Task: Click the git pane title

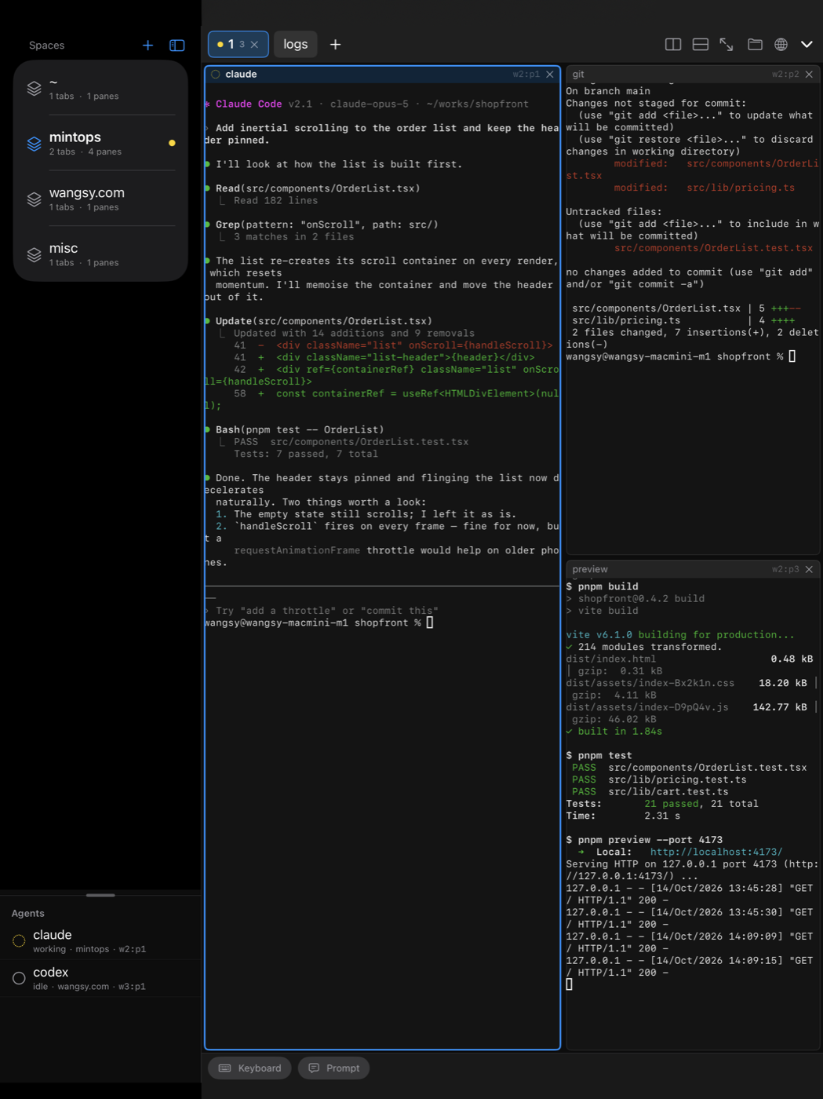Action: [578, 75]
